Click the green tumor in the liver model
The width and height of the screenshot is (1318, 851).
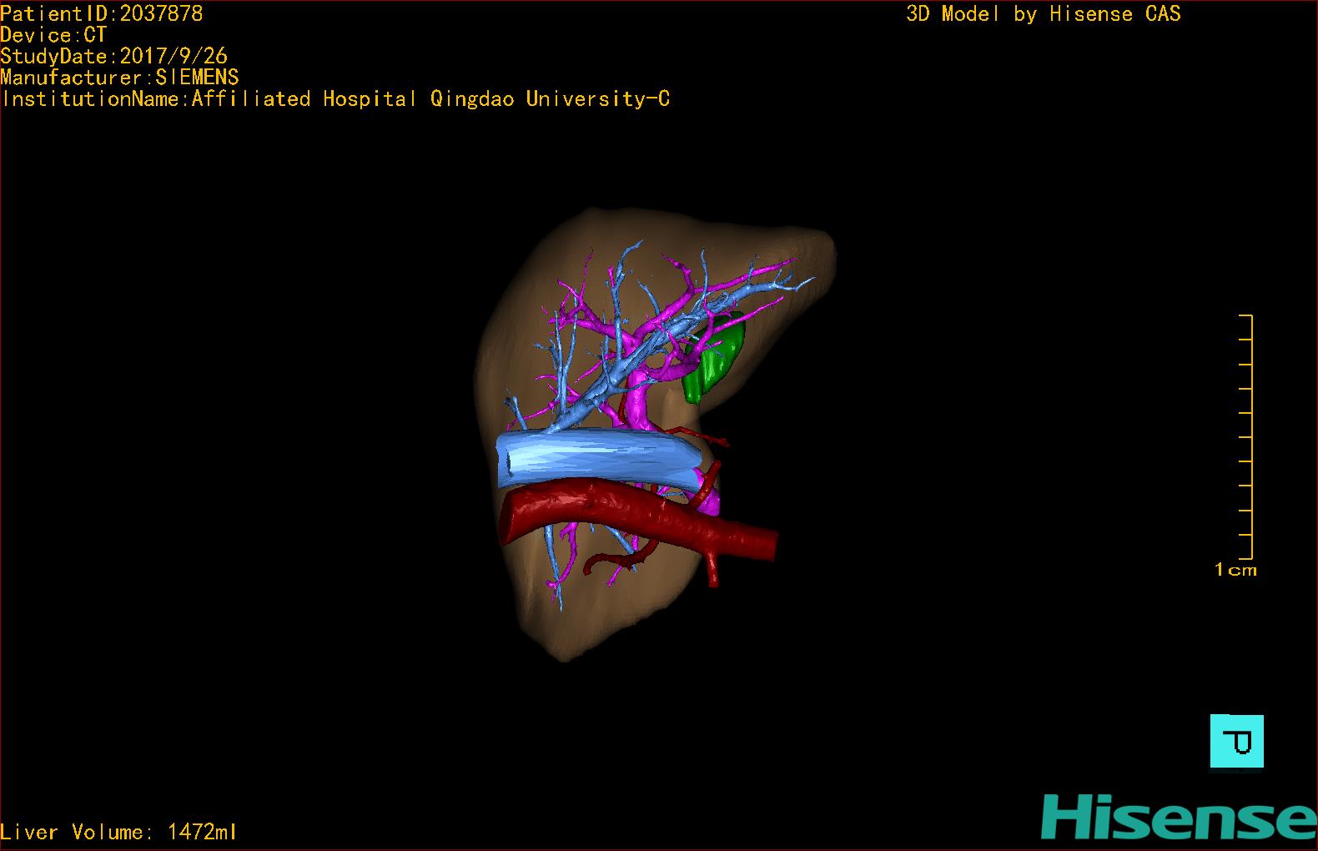click(x=713, y=359)
